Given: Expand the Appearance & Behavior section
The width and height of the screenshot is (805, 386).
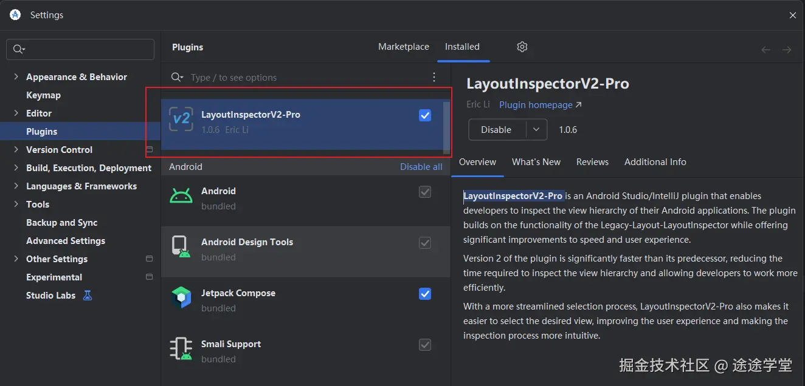Looking at the screenshot, I should pos(16,77).
